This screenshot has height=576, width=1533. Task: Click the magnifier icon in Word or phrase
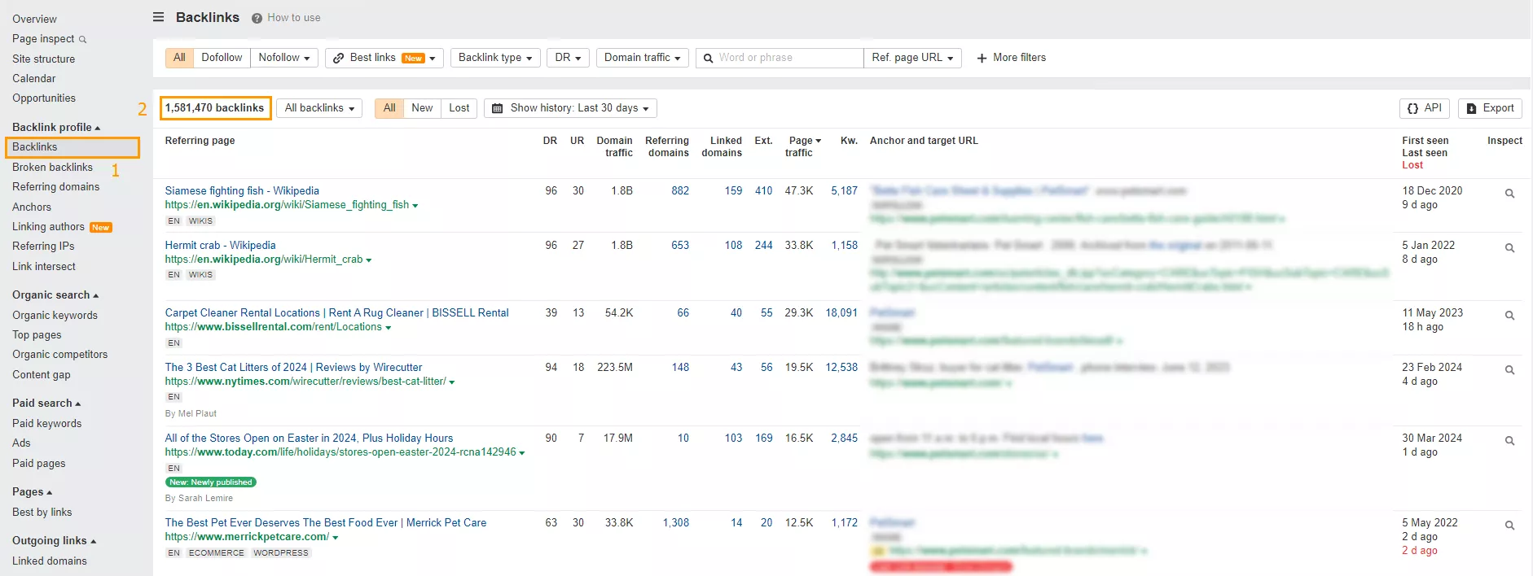tap(708, 58)
